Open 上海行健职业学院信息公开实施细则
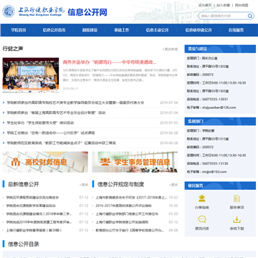Viewport: 258px width, 258px height. pos(122,222)
